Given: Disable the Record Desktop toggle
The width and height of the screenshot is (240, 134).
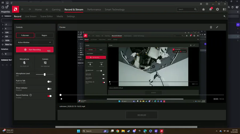Looking at the screenshot, I should pos(49,96).
